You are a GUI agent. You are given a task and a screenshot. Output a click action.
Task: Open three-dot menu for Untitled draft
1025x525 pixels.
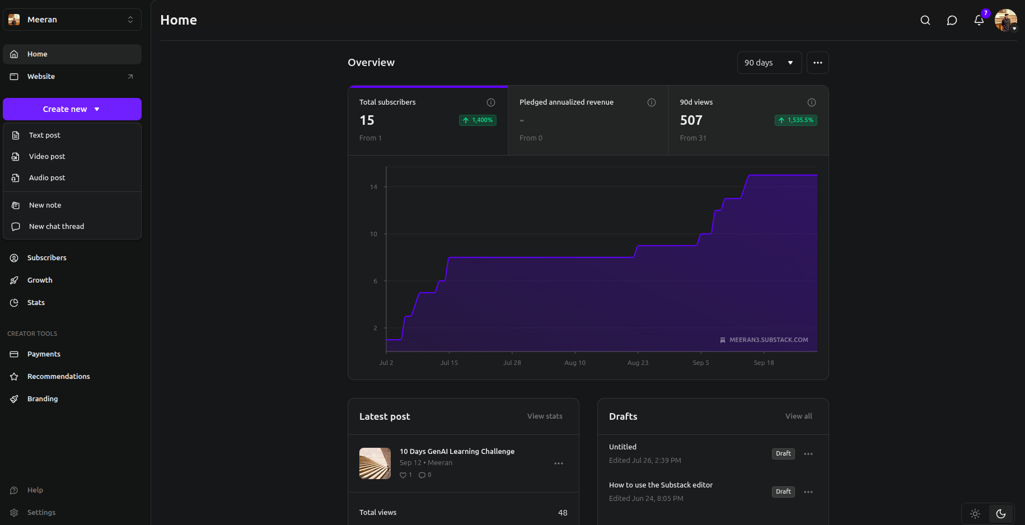tap(808, 454)
